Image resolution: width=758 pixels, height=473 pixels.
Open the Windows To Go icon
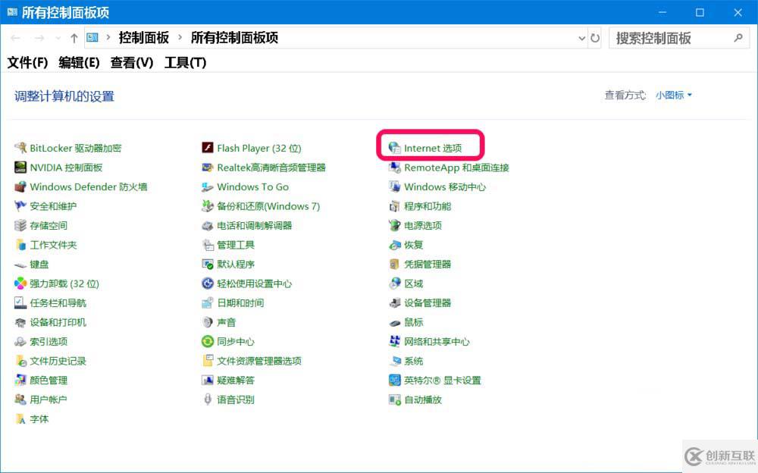click(x=208, y=186)
